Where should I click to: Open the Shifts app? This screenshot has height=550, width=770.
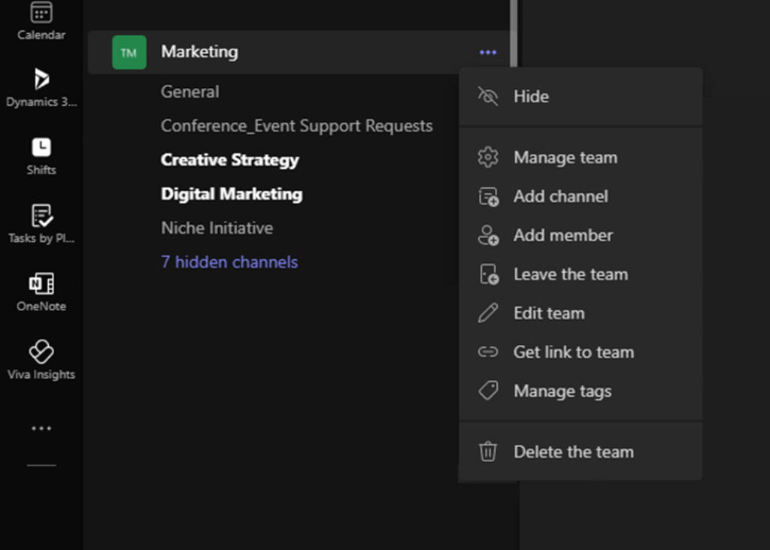coord(41,156)
